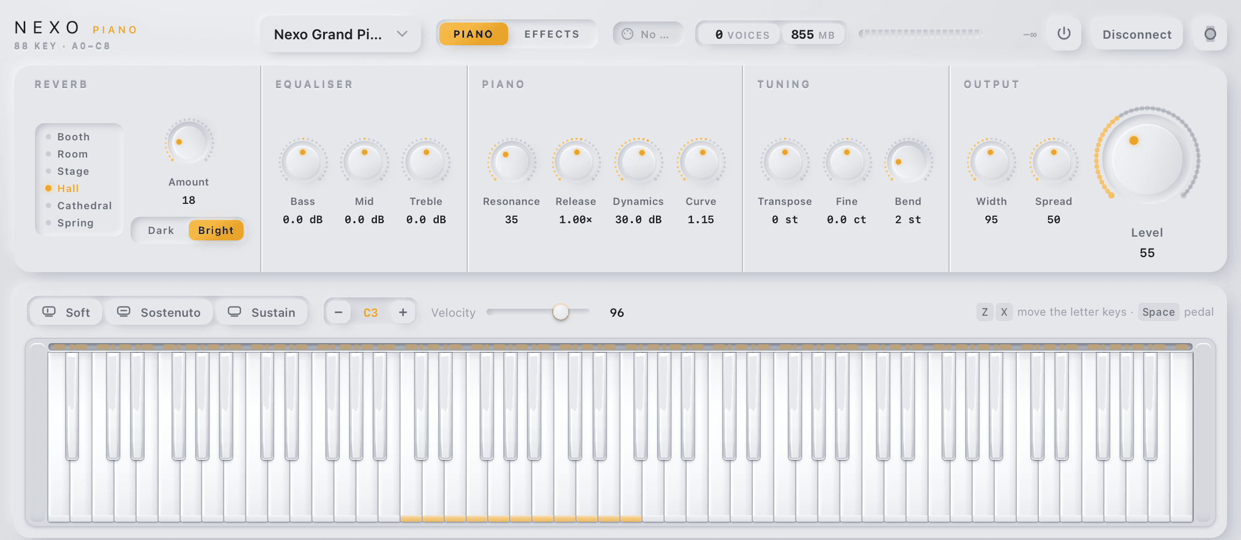Click the round record indicator button
This screenshot has width=1241, height=540.
coord(1210,34)
